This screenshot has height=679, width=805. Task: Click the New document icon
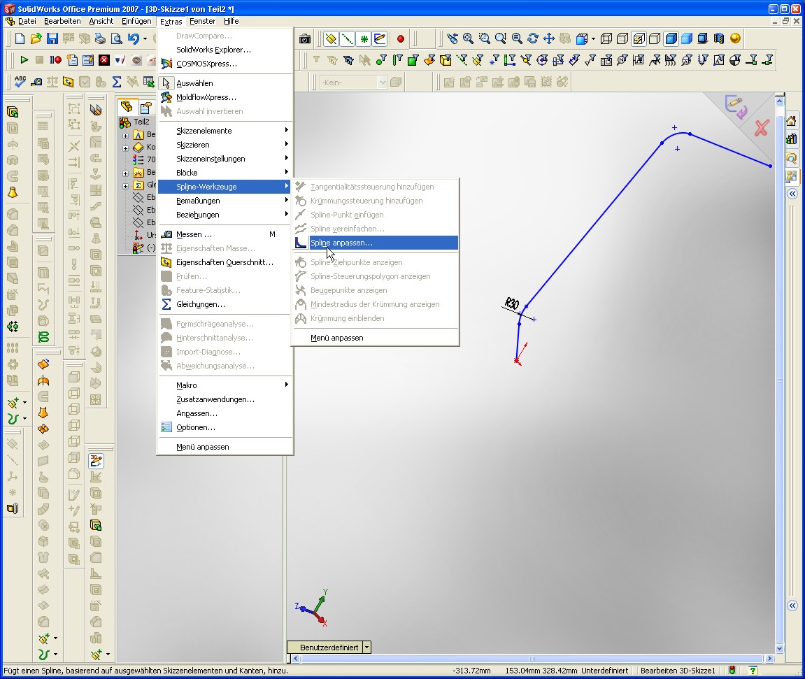point(20,38)
